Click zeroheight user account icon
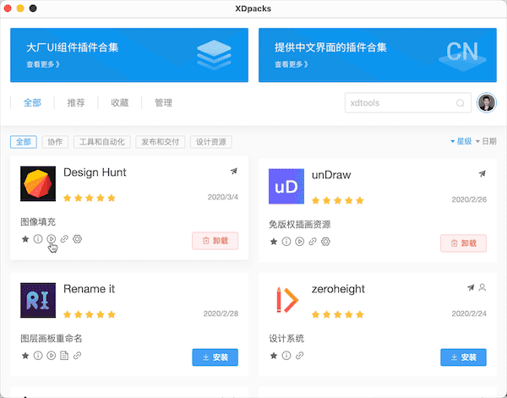 [x=482, y=287]
